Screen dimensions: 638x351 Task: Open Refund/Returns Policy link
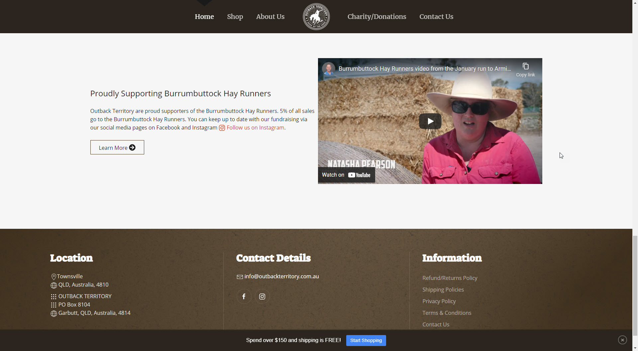click(x=450, y=278)
